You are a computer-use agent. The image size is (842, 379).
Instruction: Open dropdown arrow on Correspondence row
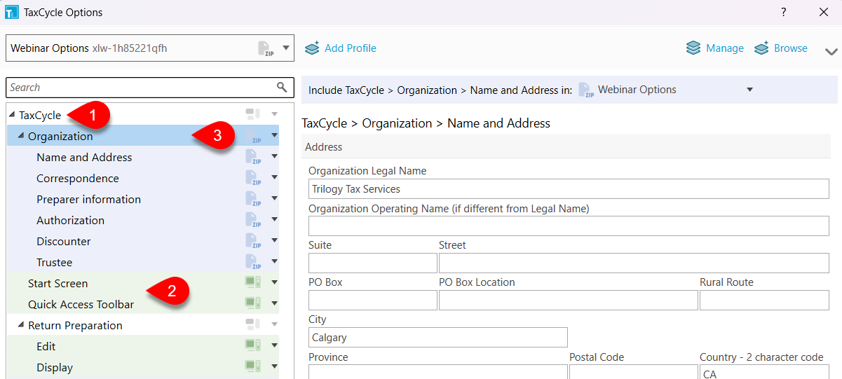(274, 177)
